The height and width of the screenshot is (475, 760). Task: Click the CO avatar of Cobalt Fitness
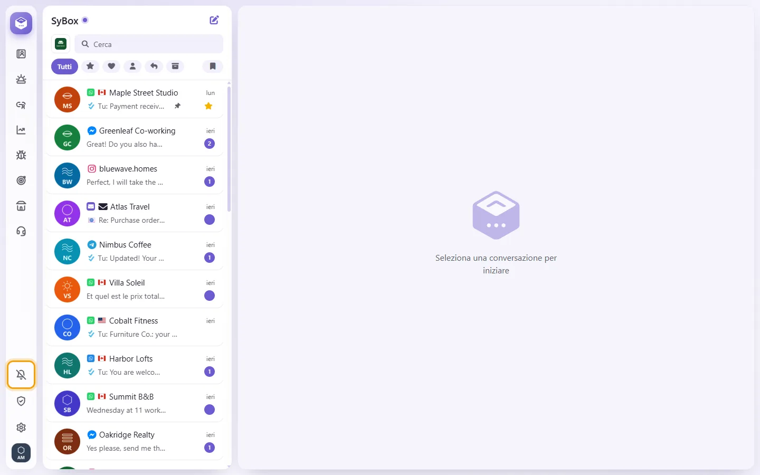pos(68,327)
